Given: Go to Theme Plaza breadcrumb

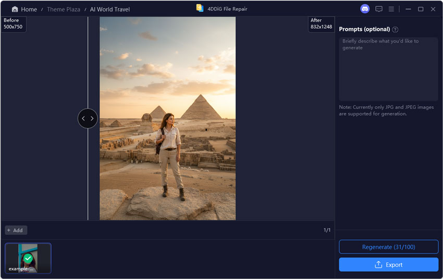Looking at the screenshot, I should (x=64, y=9).
